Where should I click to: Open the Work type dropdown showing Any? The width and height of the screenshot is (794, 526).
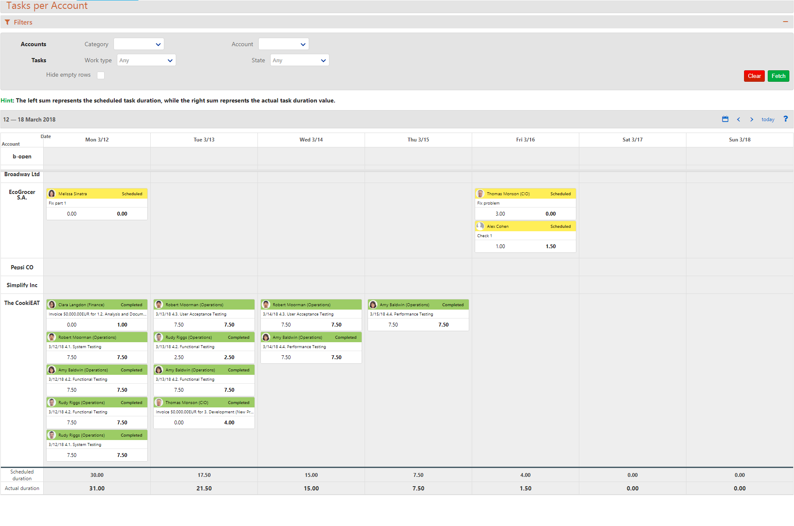[x=146, y=60]
